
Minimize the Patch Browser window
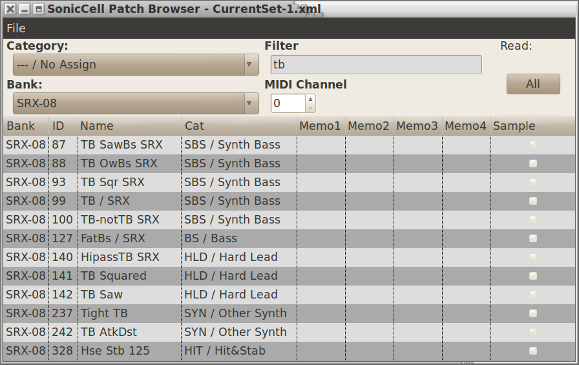(25, 9)
